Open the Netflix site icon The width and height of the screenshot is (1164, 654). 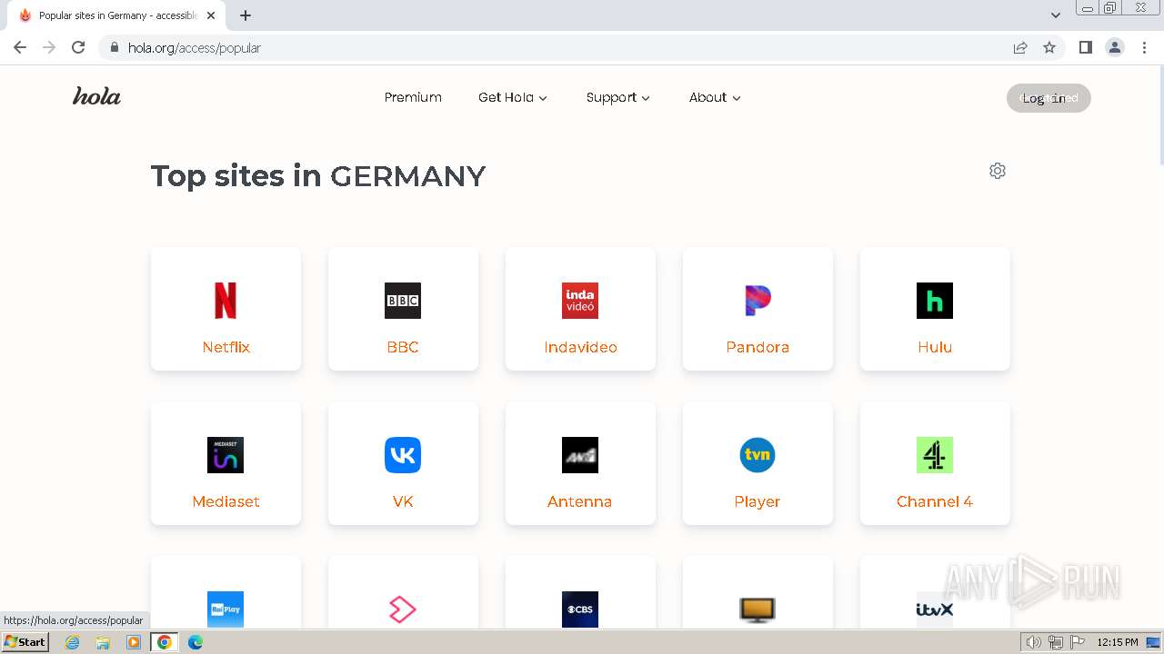(x=226, y=301)
